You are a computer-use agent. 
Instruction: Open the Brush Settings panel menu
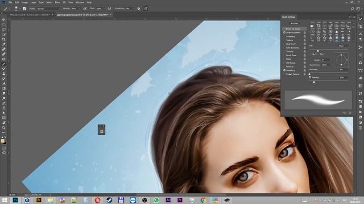tap(354, 17)
